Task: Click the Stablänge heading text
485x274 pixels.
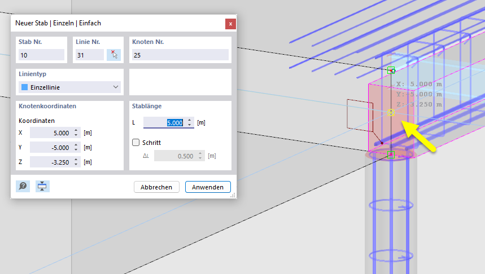Action: [147, 106]
